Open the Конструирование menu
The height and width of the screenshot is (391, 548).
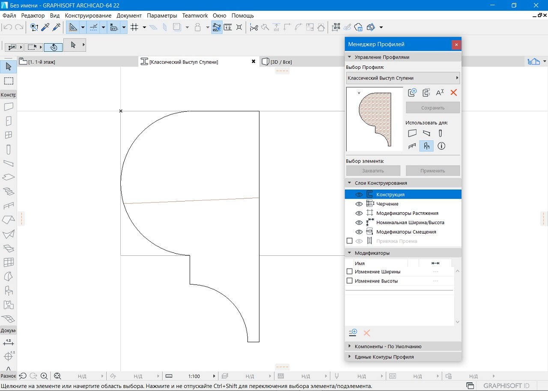coord(88,15)
